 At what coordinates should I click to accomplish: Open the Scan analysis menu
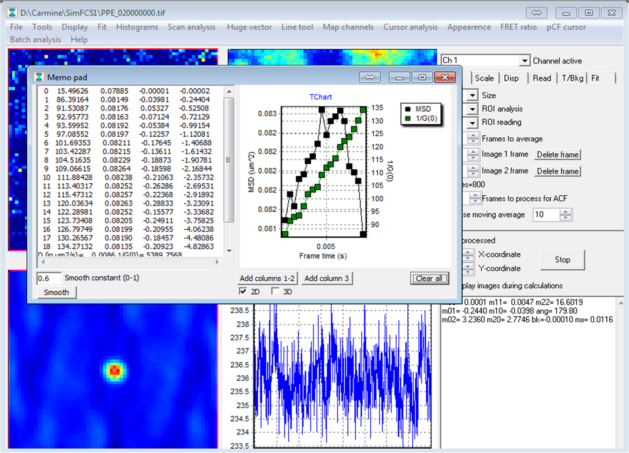(x=191, y=27)
